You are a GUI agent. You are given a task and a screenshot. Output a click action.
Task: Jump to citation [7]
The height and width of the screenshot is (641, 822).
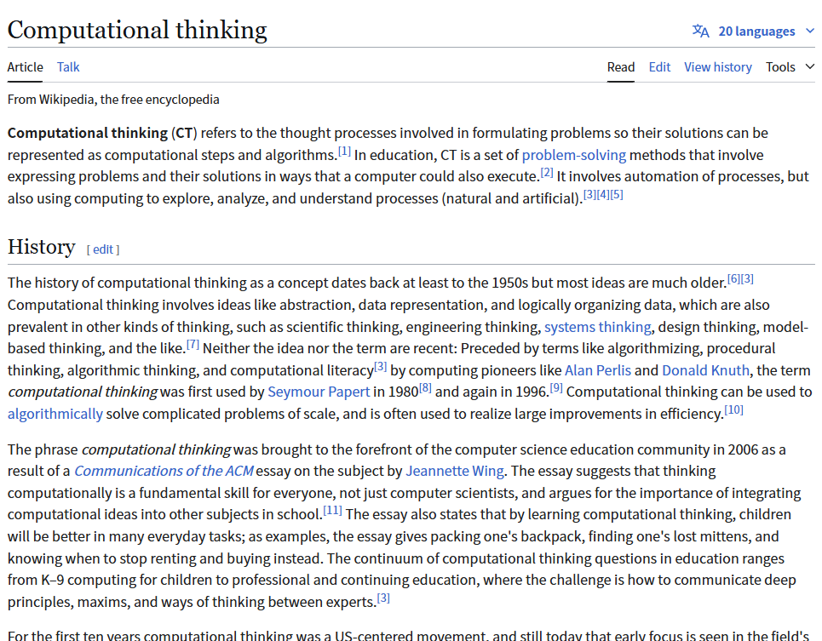193,344
